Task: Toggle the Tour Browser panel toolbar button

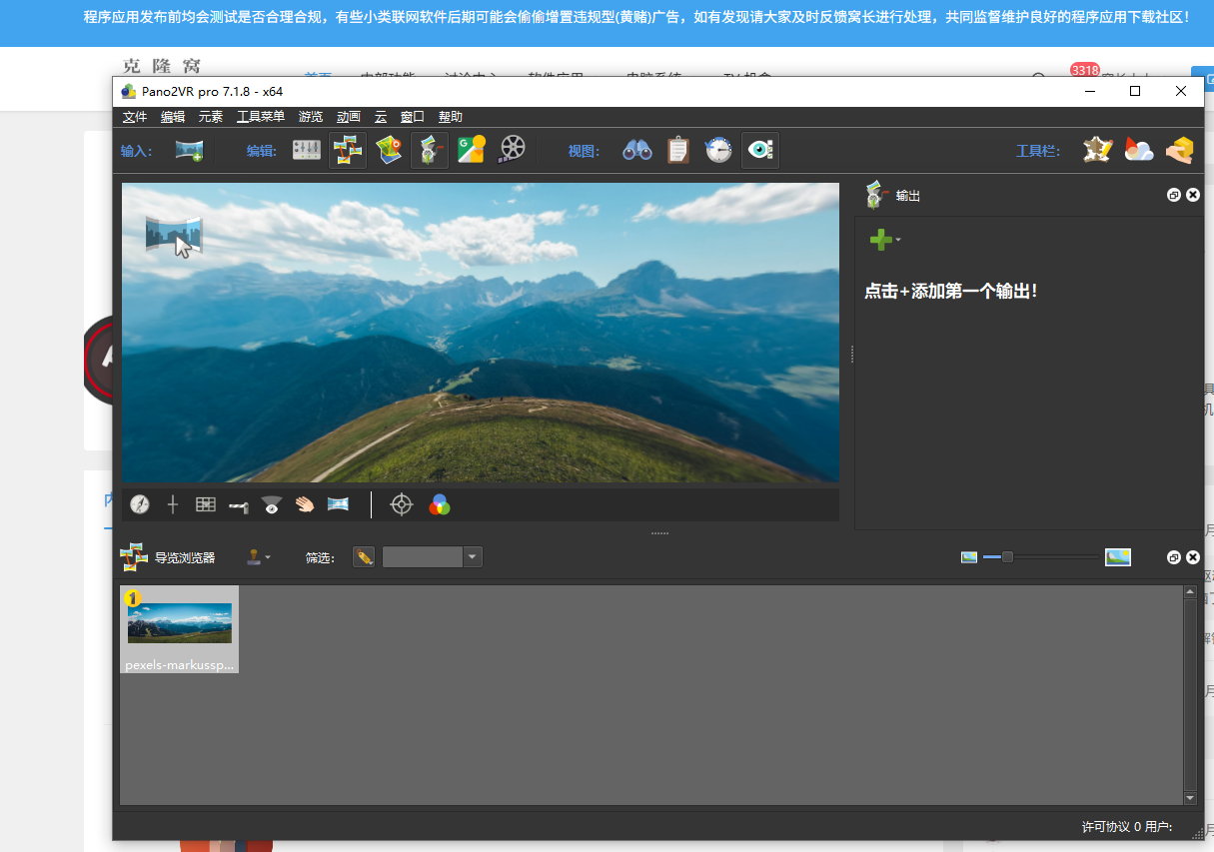Action: (348, 150)
